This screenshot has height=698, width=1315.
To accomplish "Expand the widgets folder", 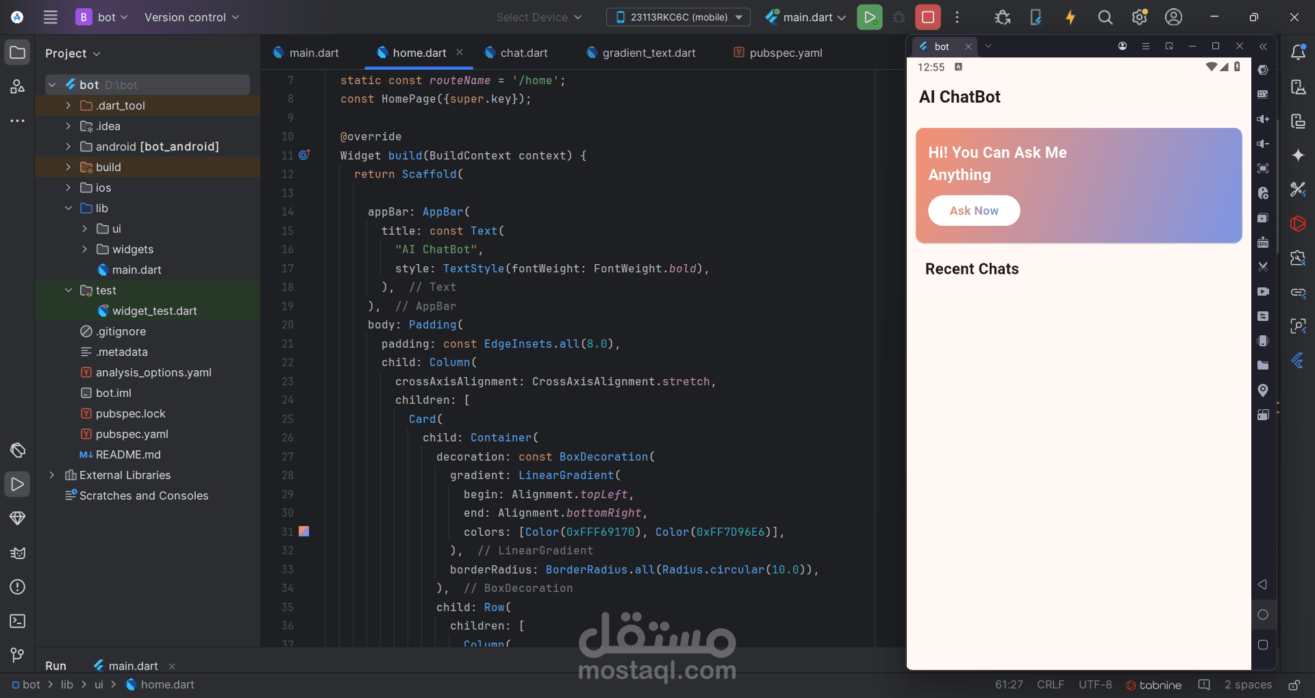I will click(84, 249).
